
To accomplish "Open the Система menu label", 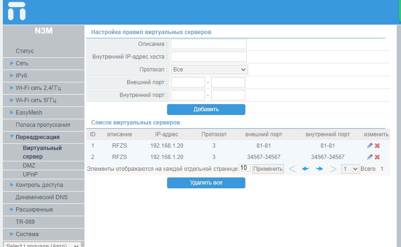I will 27,234.
